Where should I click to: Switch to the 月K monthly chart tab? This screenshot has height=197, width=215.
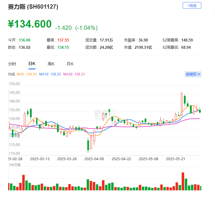click(x=70, y=64)
